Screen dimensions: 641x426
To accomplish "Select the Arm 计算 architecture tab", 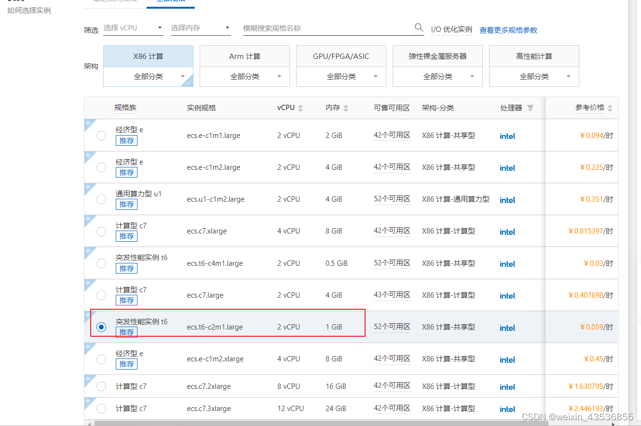I will tap(245, 56).
